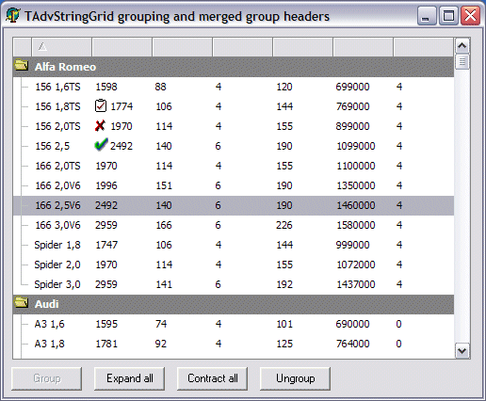Select the 156 1,8TS cell
This screenshot has height=401, width=486.
coord(57,106)
